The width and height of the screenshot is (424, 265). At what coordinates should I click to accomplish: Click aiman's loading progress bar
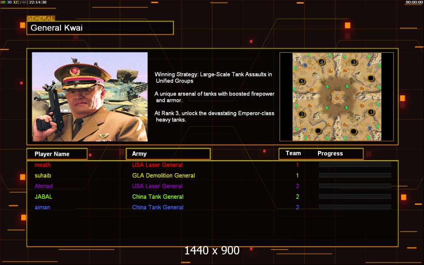pos(355,207)
